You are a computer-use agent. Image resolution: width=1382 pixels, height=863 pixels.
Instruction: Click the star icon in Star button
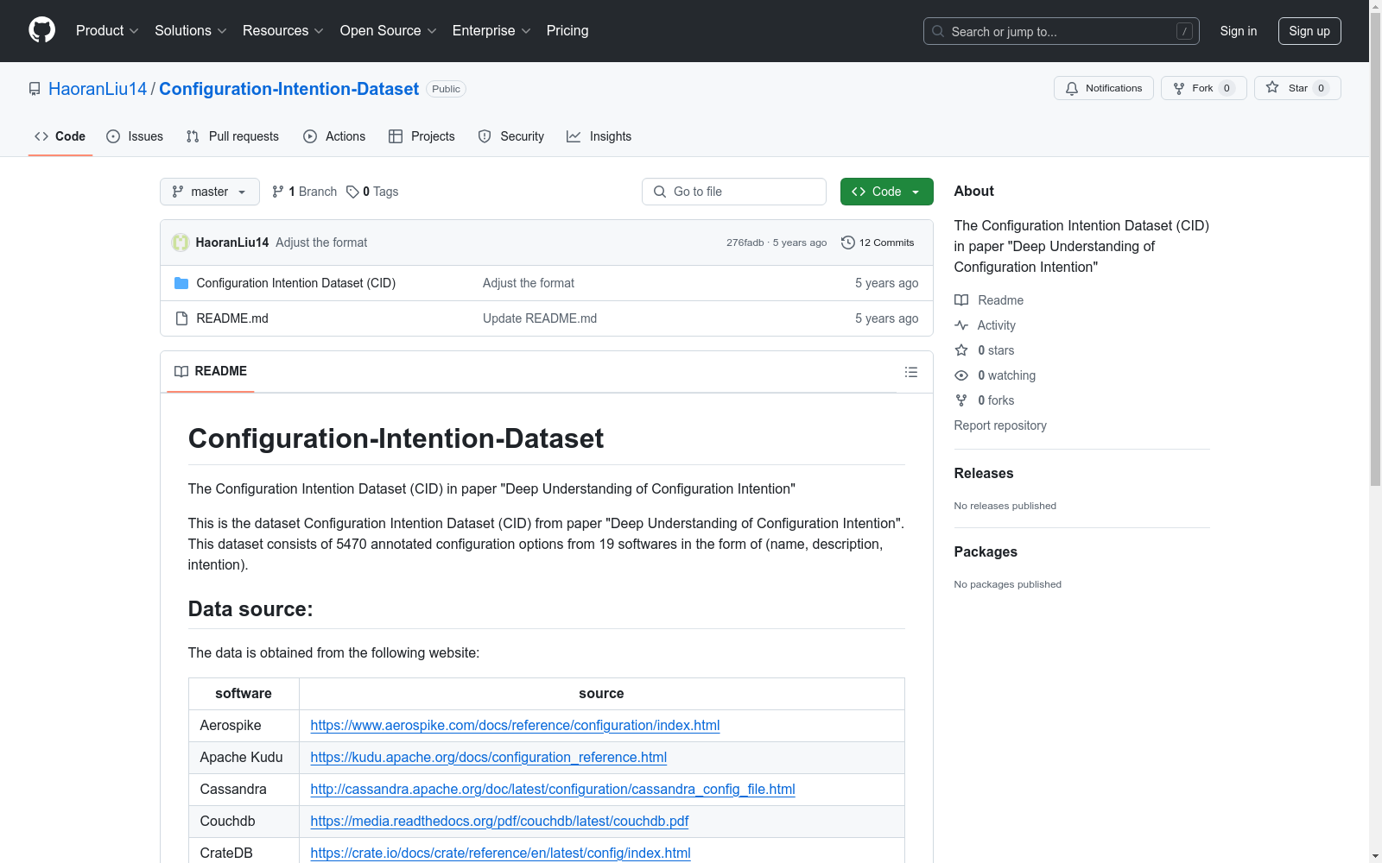pos(1272,87)
